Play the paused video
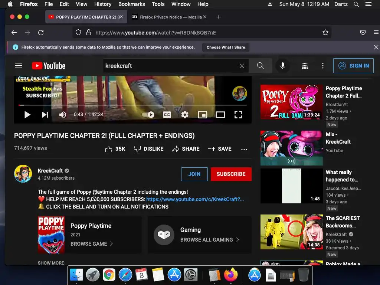 pyautogui.click(x=27, y=115)
